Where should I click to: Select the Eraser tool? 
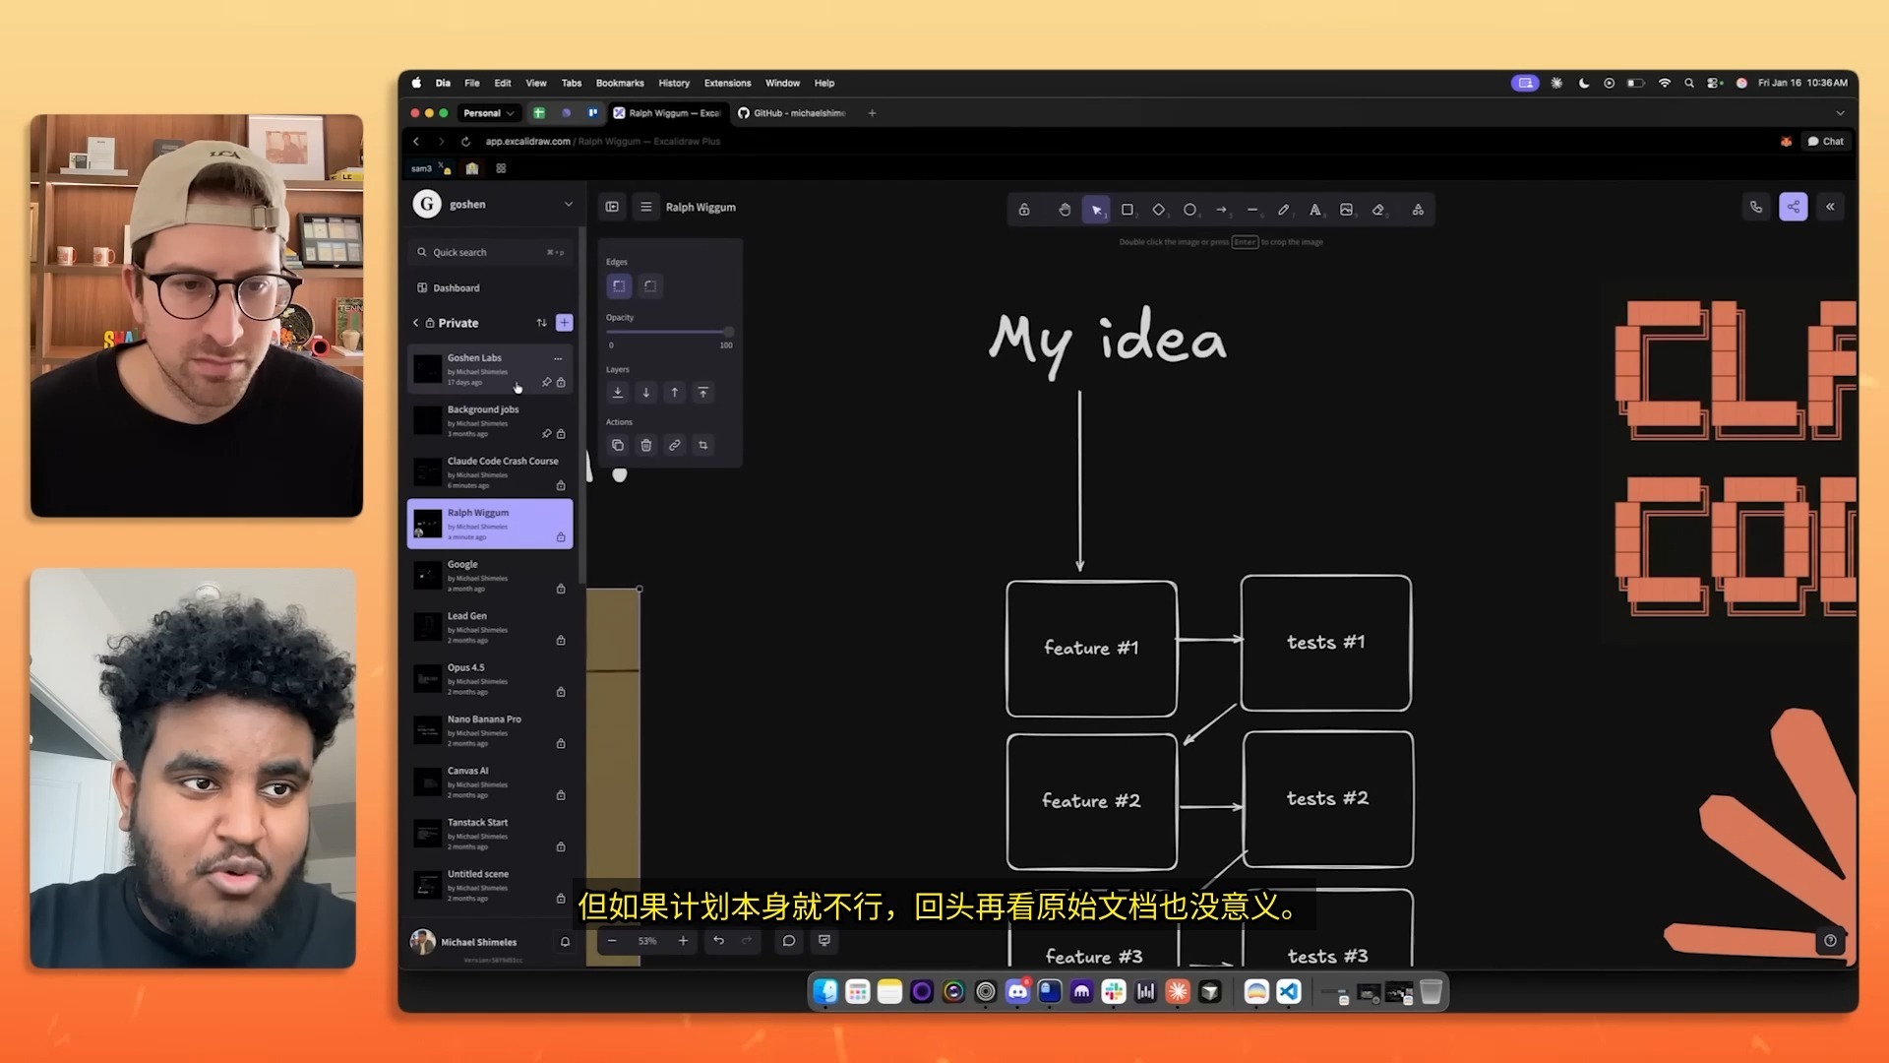coord(1377,210)
